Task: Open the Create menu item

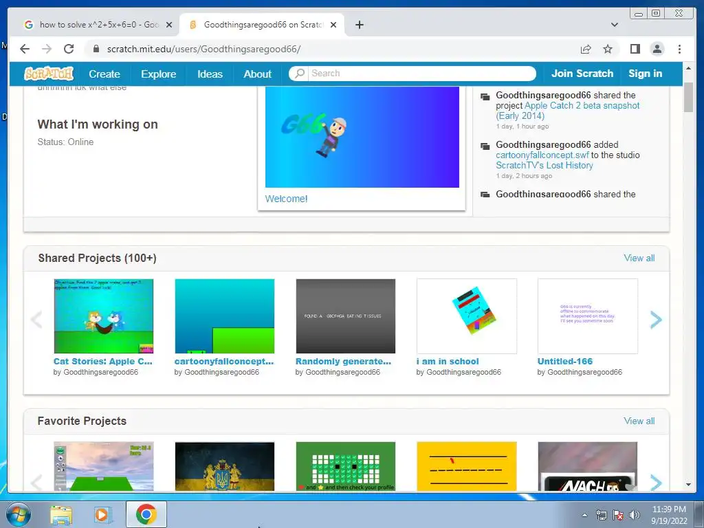Action: point(104,74)
